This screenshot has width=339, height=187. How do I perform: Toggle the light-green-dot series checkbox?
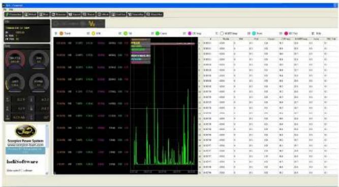(120, 34)
